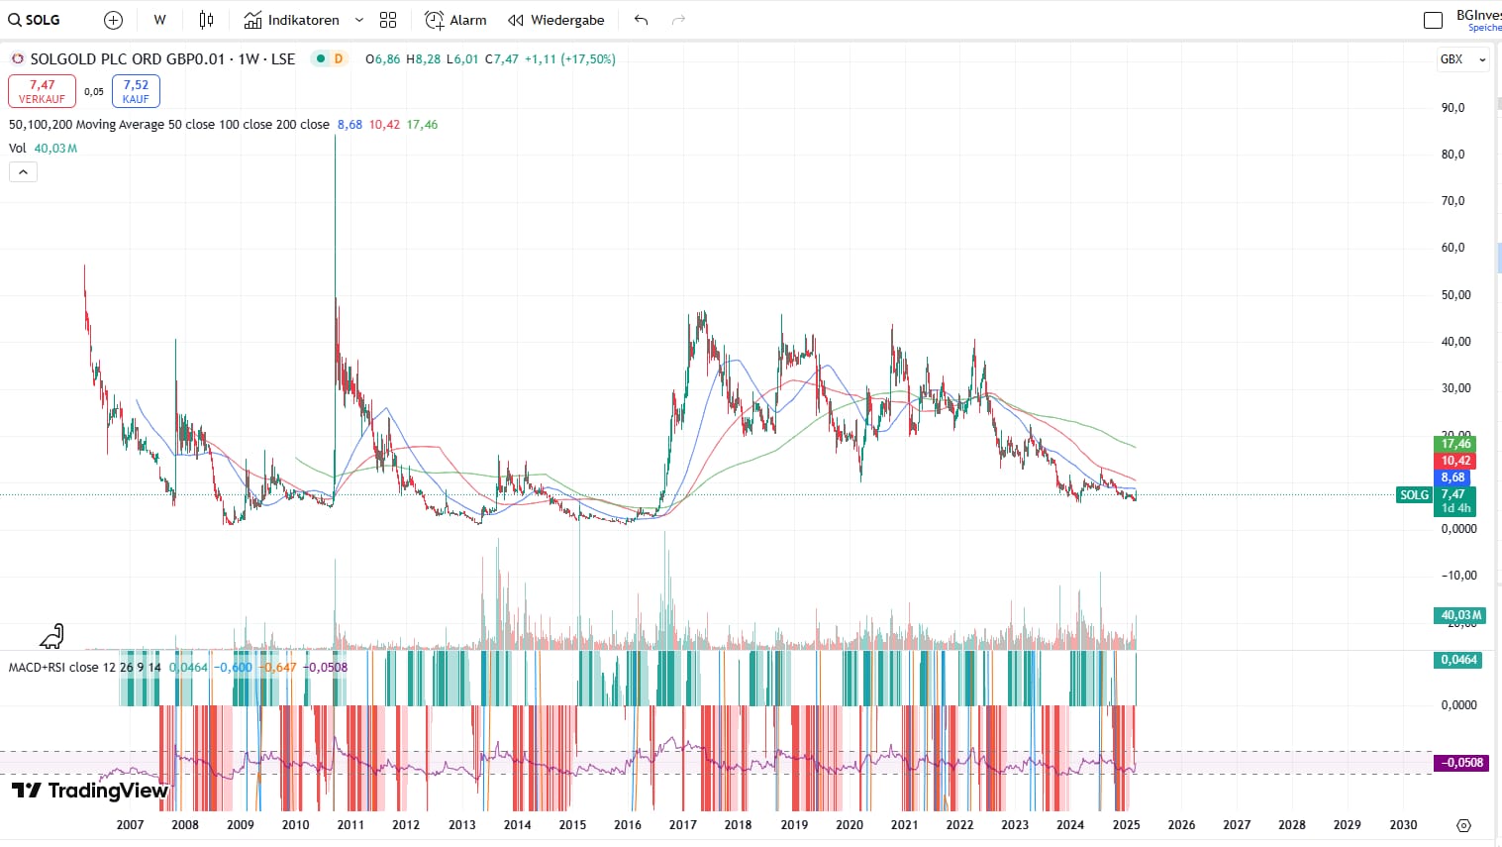The image size is (1502, 847).
Task: Open symbol search showing SOLG
Action: point(35,20)
